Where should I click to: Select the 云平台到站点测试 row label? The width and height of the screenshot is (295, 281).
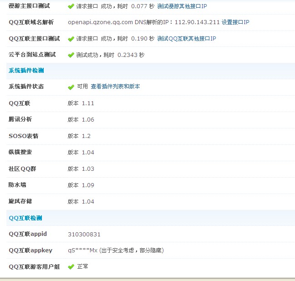(x=32, y=55)
